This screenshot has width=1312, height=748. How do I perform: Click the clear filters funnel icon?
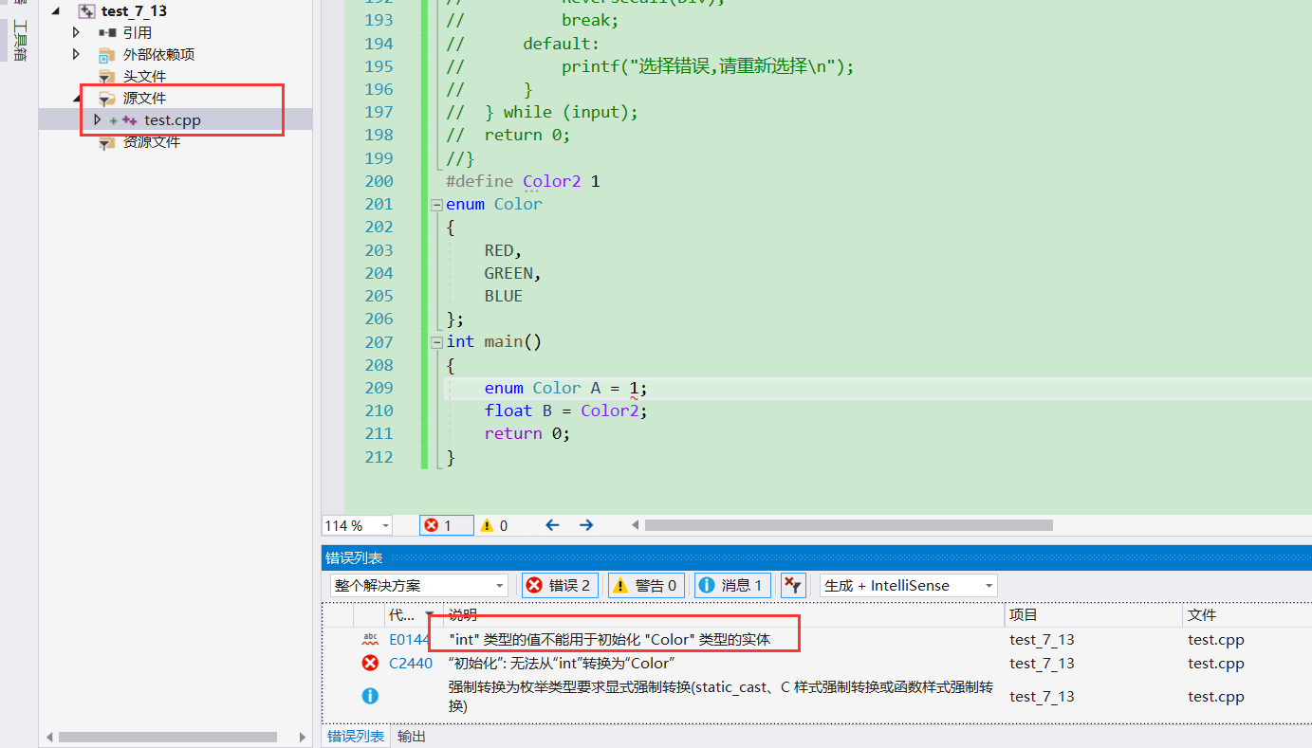793,586
